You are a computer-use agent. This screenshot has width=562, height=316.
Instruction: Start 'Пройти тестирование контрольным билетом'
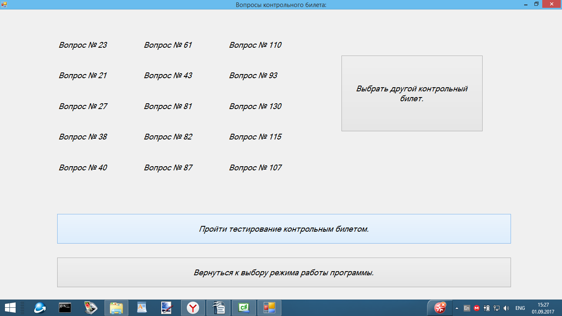click(284, 229)
